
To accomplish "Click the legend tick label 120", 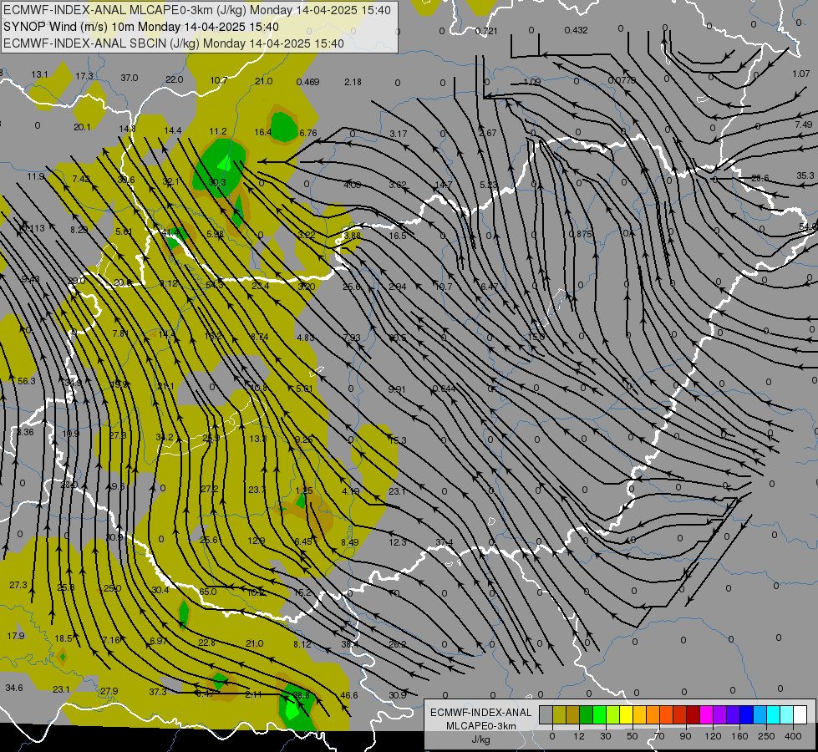I will coord(713,736).
